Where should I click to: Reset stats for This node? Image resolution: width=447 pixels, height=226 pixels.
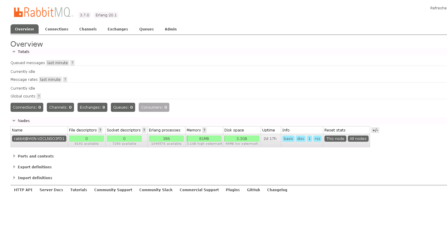335,139
